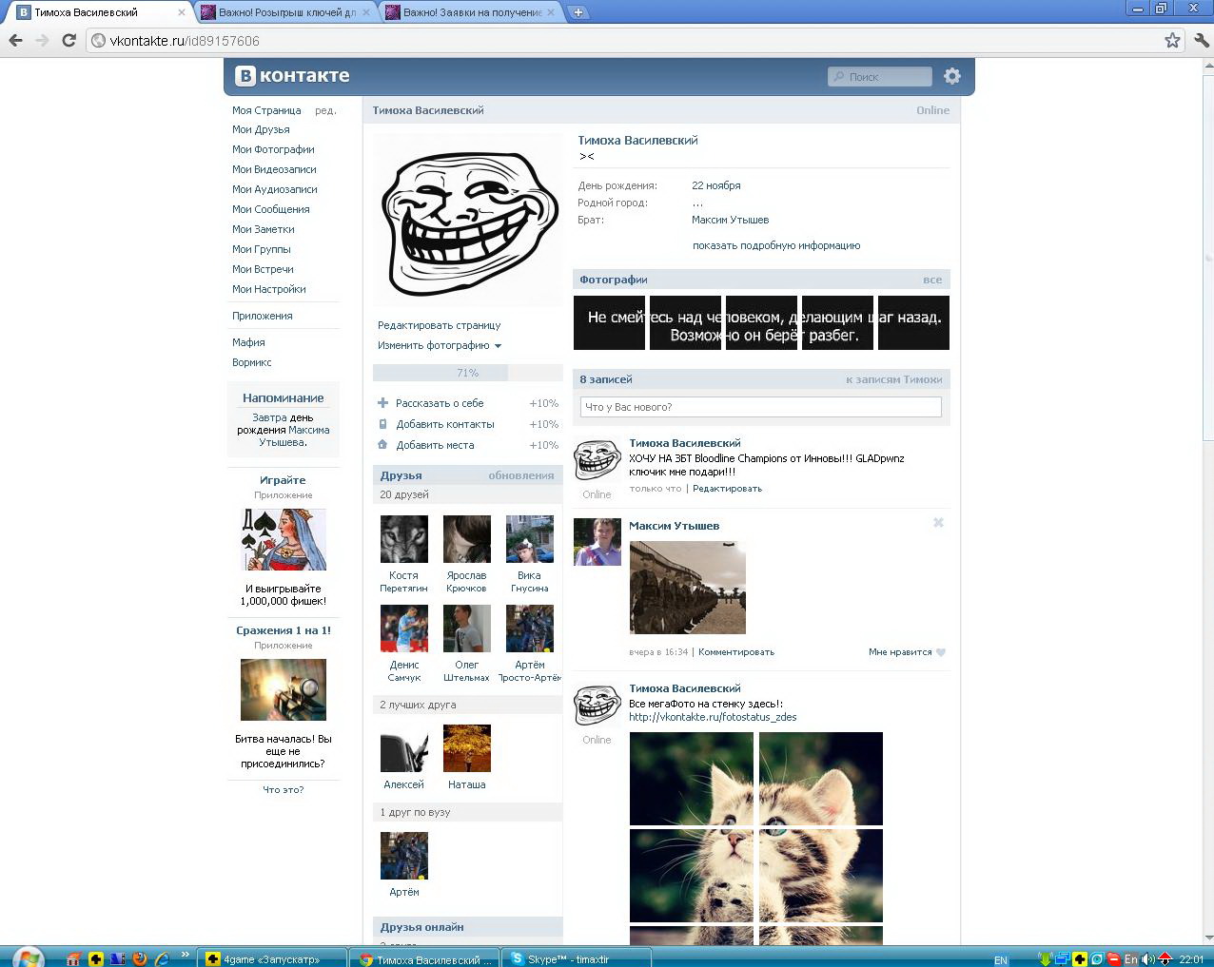
Task: Click the Редактировать страницу link
Action: [439, 325]
